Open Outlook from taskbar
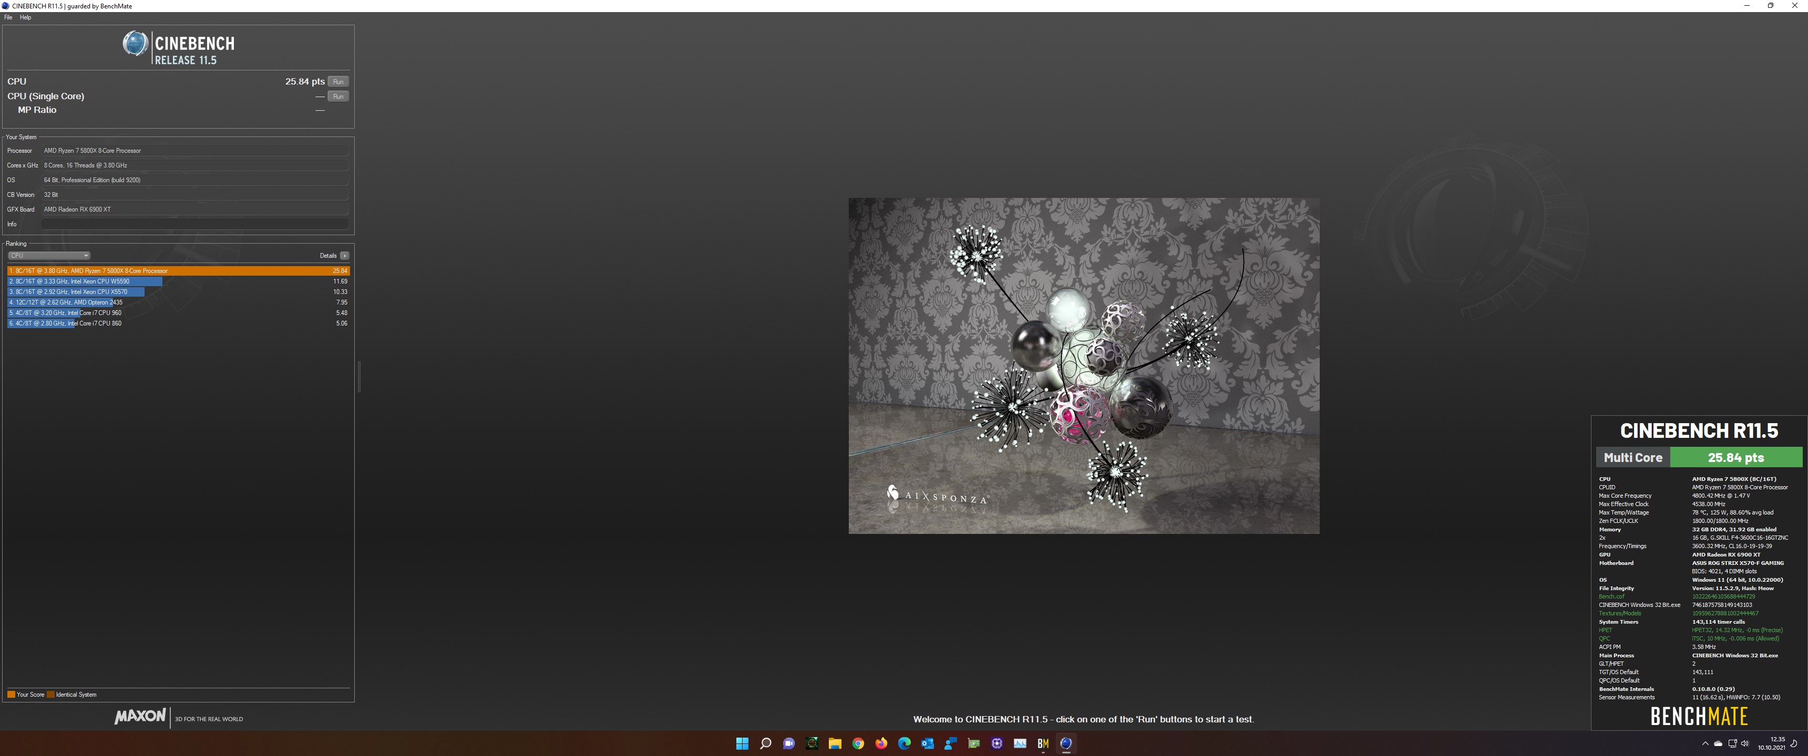The height and width of the screenshot is (756, 1808). [x=927, y=743]
